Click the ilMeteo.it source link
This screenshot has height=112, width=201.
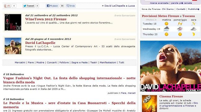[151, 20]
